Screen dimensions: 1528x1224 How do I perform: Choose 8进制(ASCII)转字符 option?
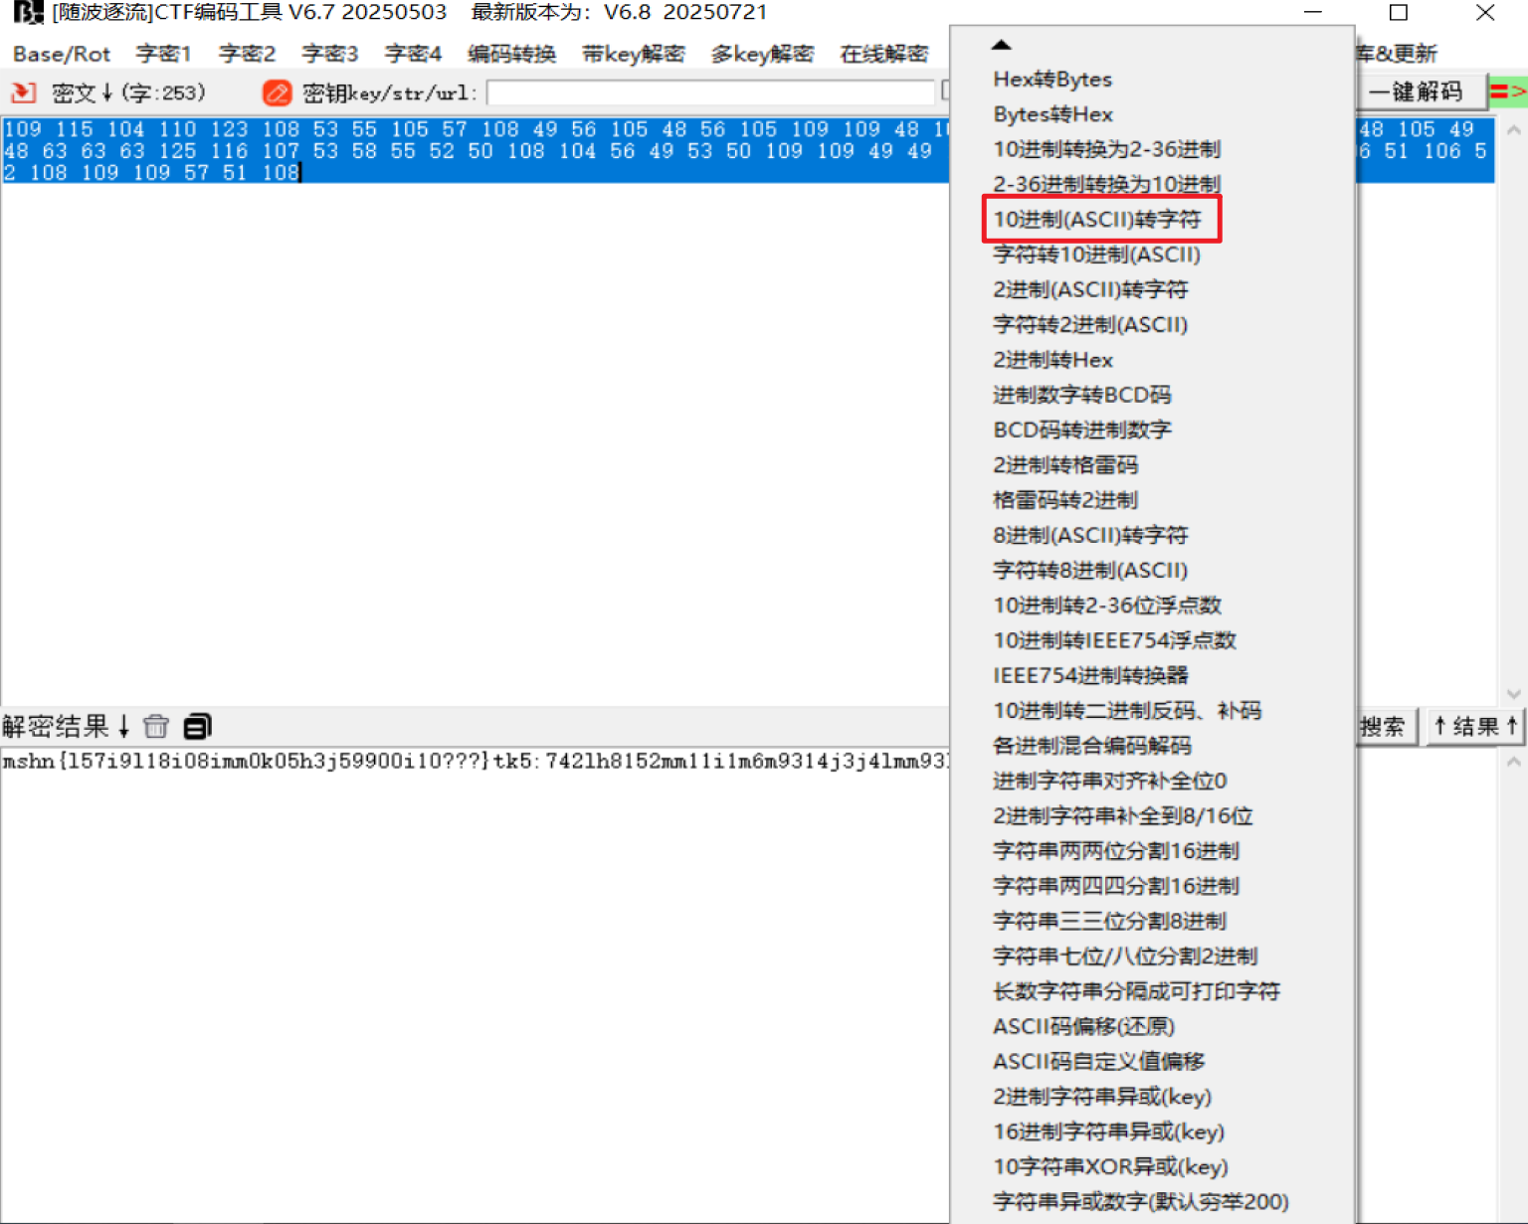(1090, 535)
